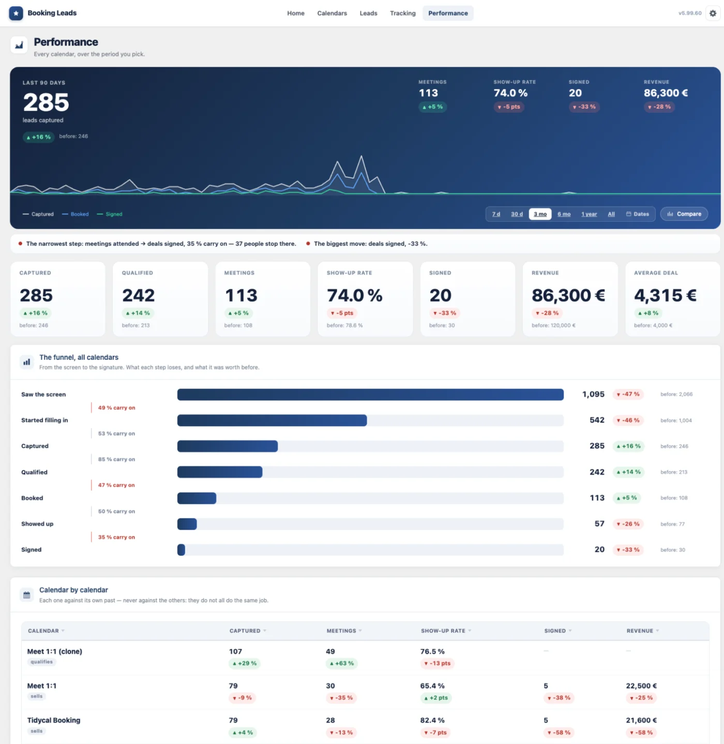Select the 30 d time range
This screenshot has width=724, height=744.
coord(517,214)
